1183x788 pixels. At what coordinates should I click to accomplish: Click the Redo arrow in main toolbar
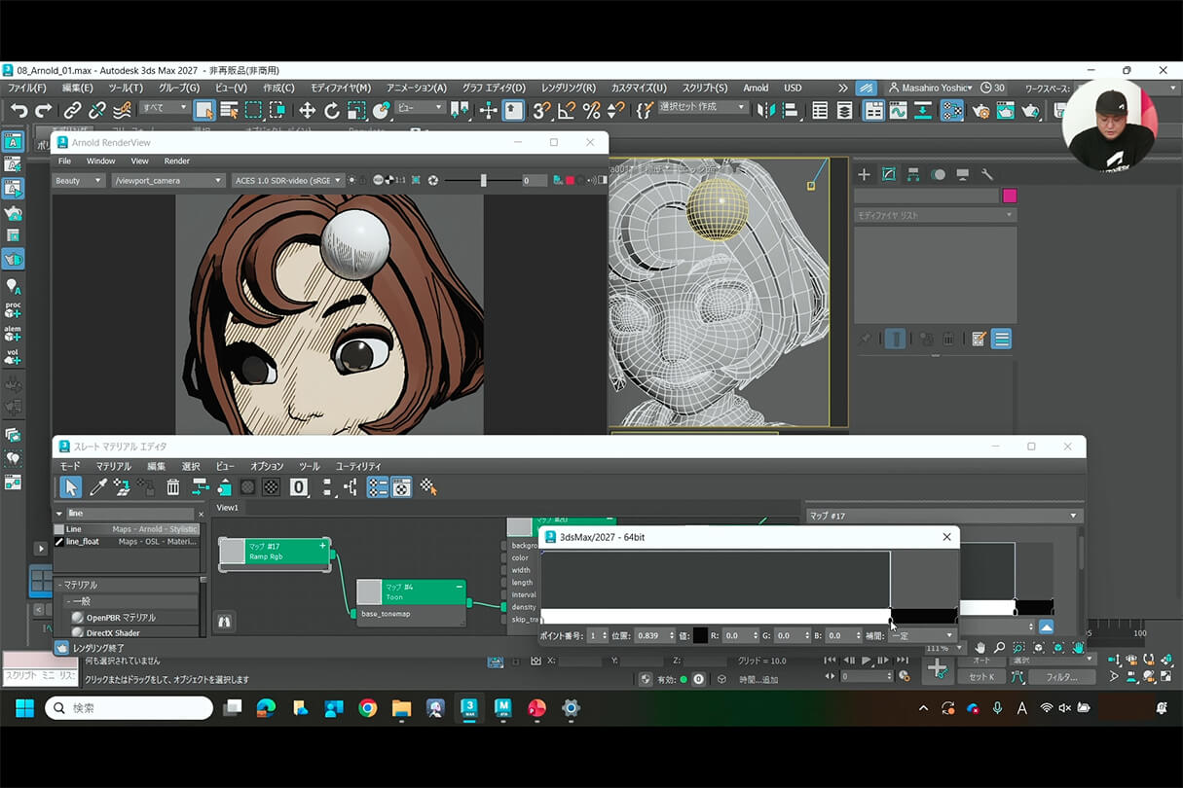[x=43, y=110]
